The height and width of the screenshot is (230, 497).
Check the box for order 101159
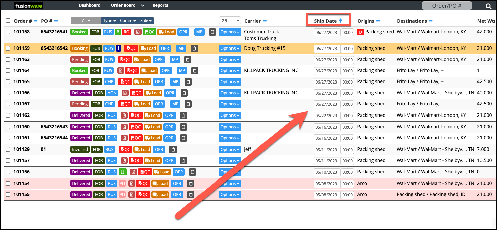[x=8, y=48]
